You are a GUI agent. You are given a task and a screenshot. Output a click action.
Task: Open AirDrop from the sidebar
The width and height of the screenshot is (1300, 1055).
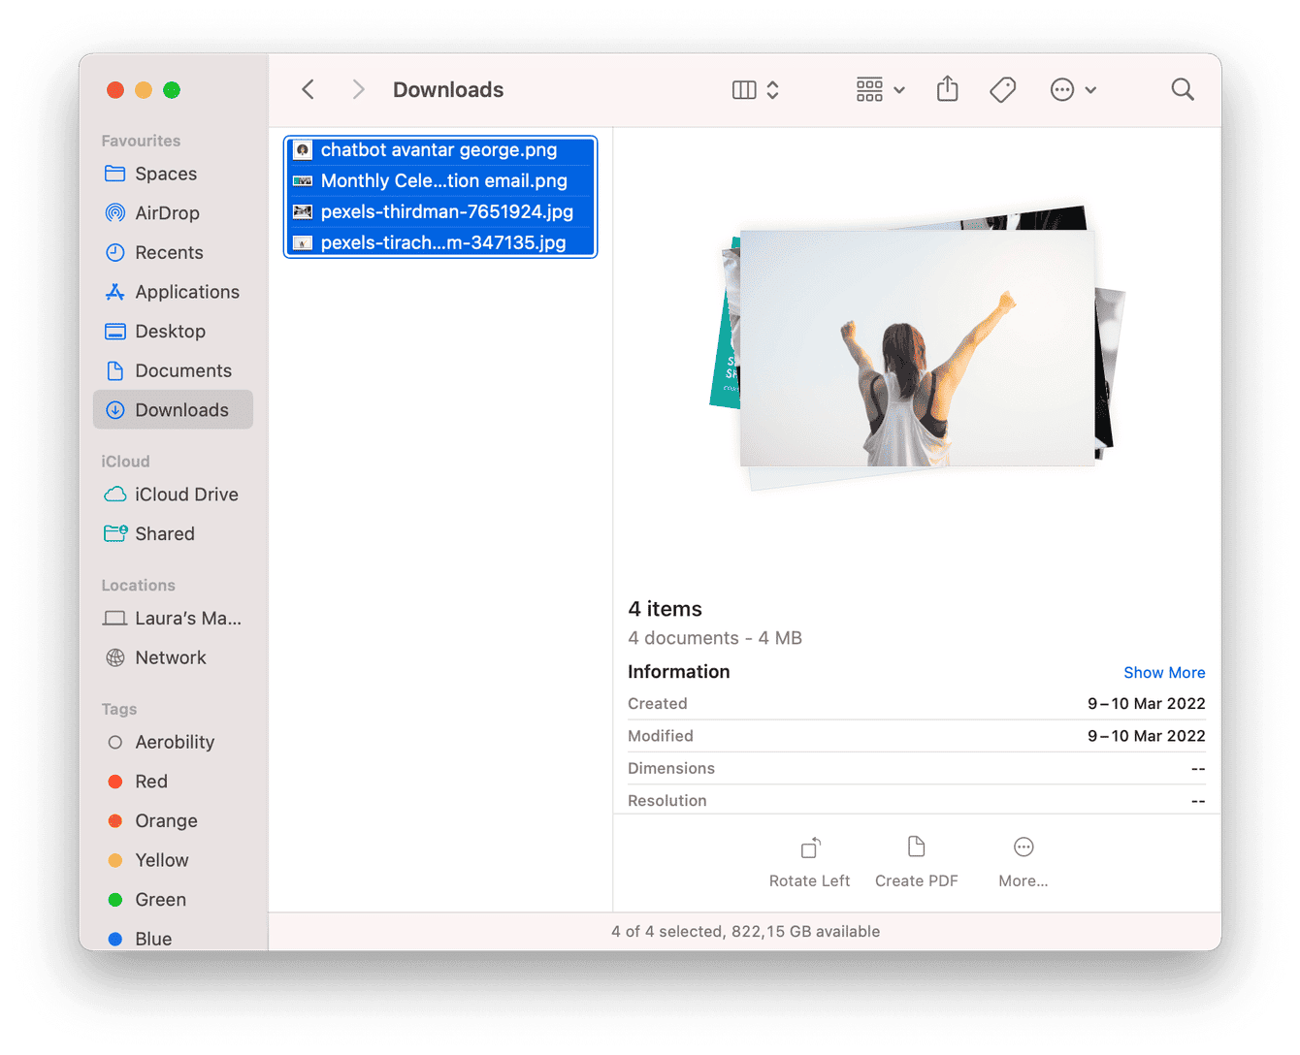pos(167,213)
